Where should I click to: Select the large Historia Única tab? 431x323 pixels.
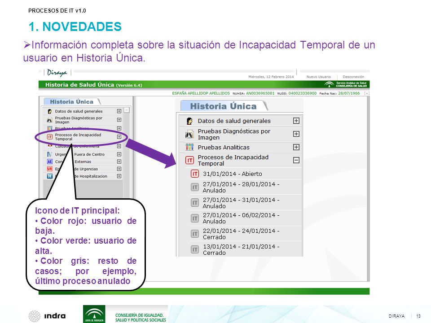coord(224,106)
